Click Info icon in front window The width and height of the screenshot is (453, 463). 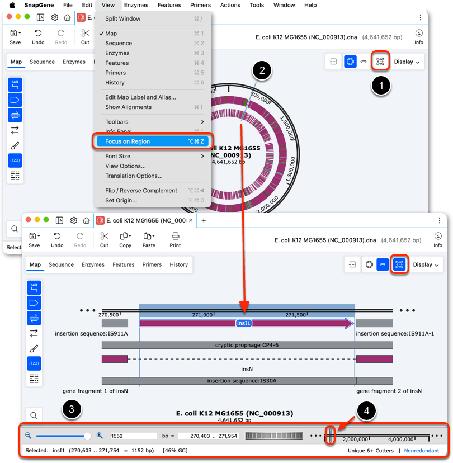click(438, 236)
